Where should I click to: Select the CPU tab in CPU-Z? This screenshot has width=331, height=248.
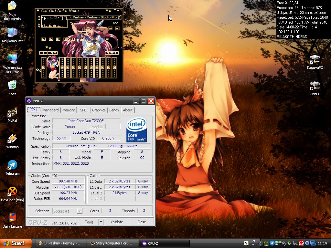click(x=34, y=110)
